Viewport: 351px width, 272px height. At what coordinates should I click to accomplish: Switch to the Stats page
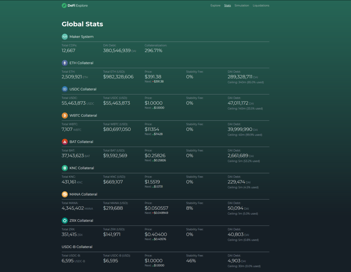(228, 6)
